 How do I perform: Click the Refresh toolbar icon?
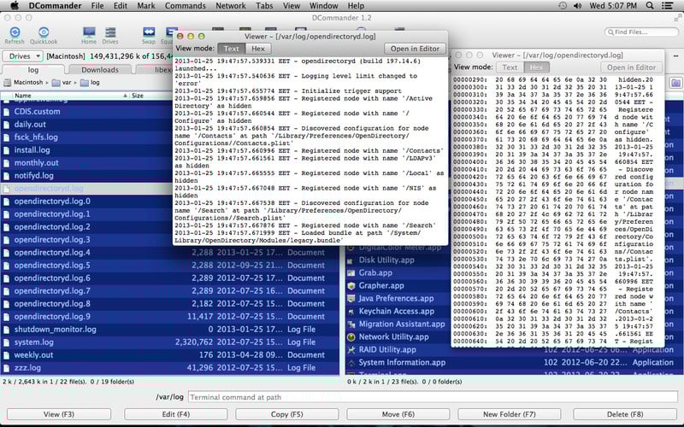[15, 32]
